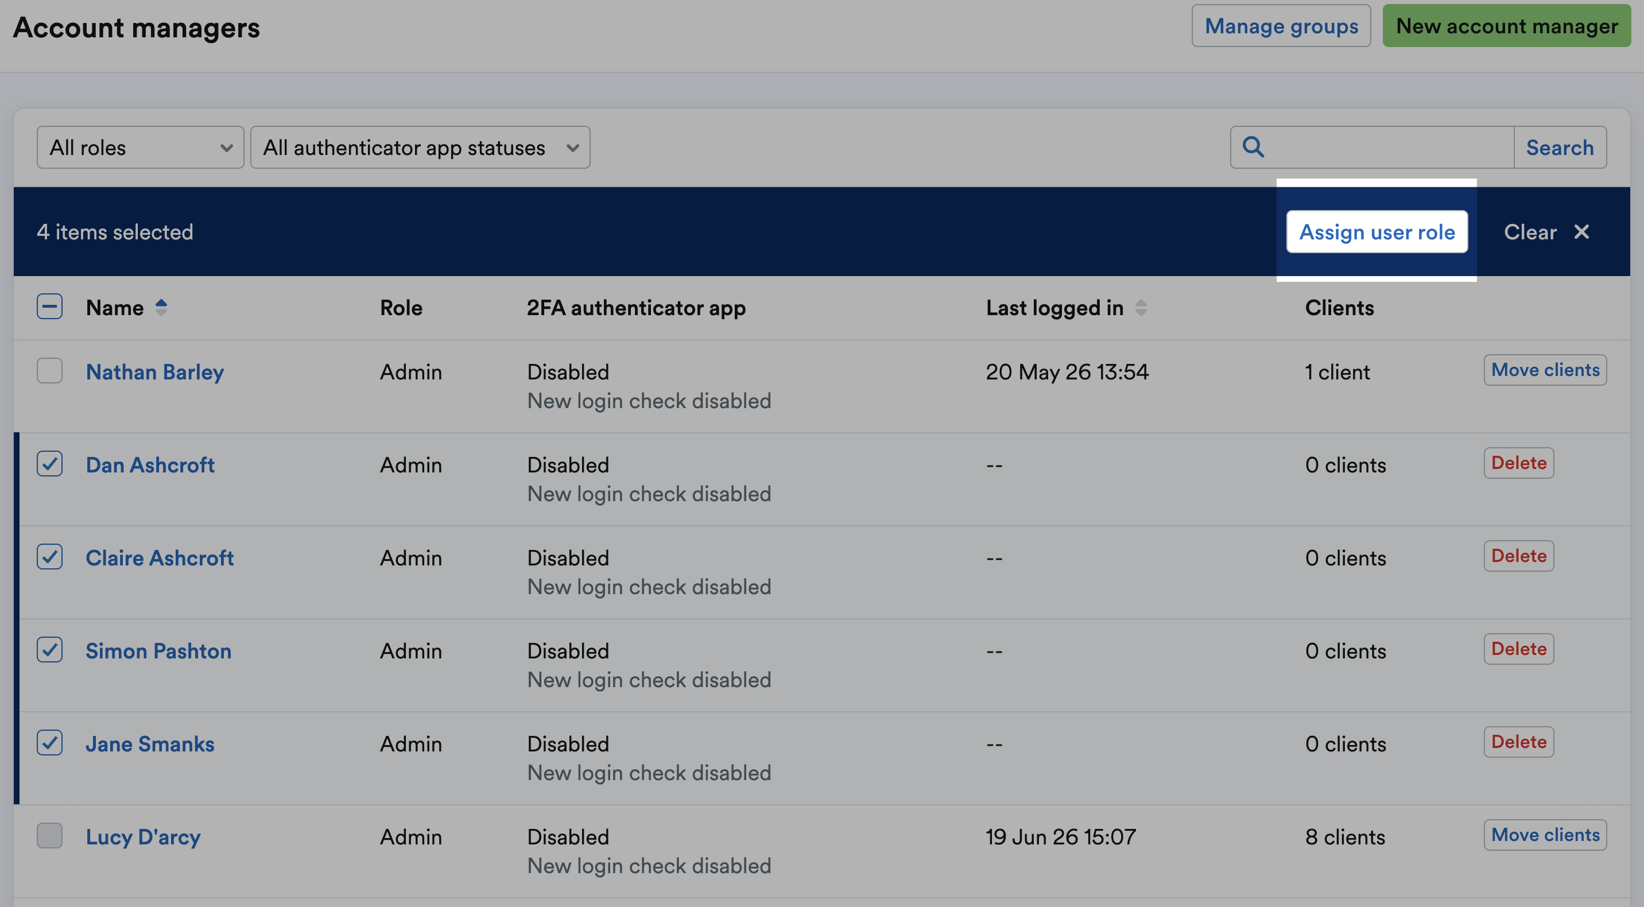Click the X icon beside Clear
Viewport: 1644px width, 907px height.
click(x=1581, y=232)
